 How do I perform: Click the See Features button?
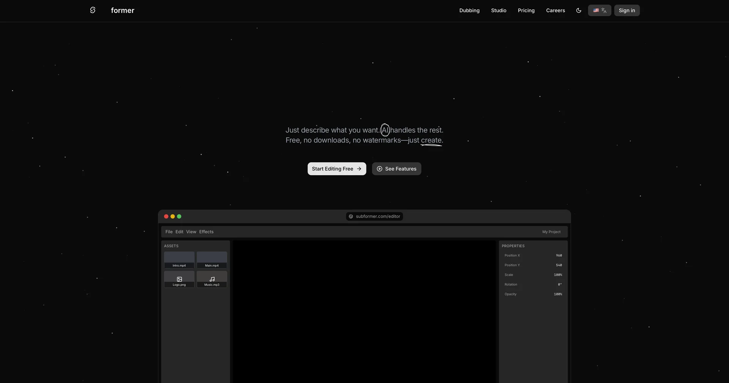tap(396, 169)
